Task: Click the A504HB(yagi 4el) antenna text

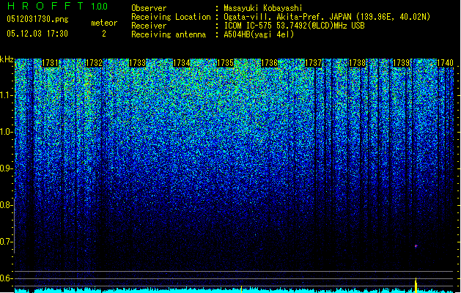Action: (259, 34)
